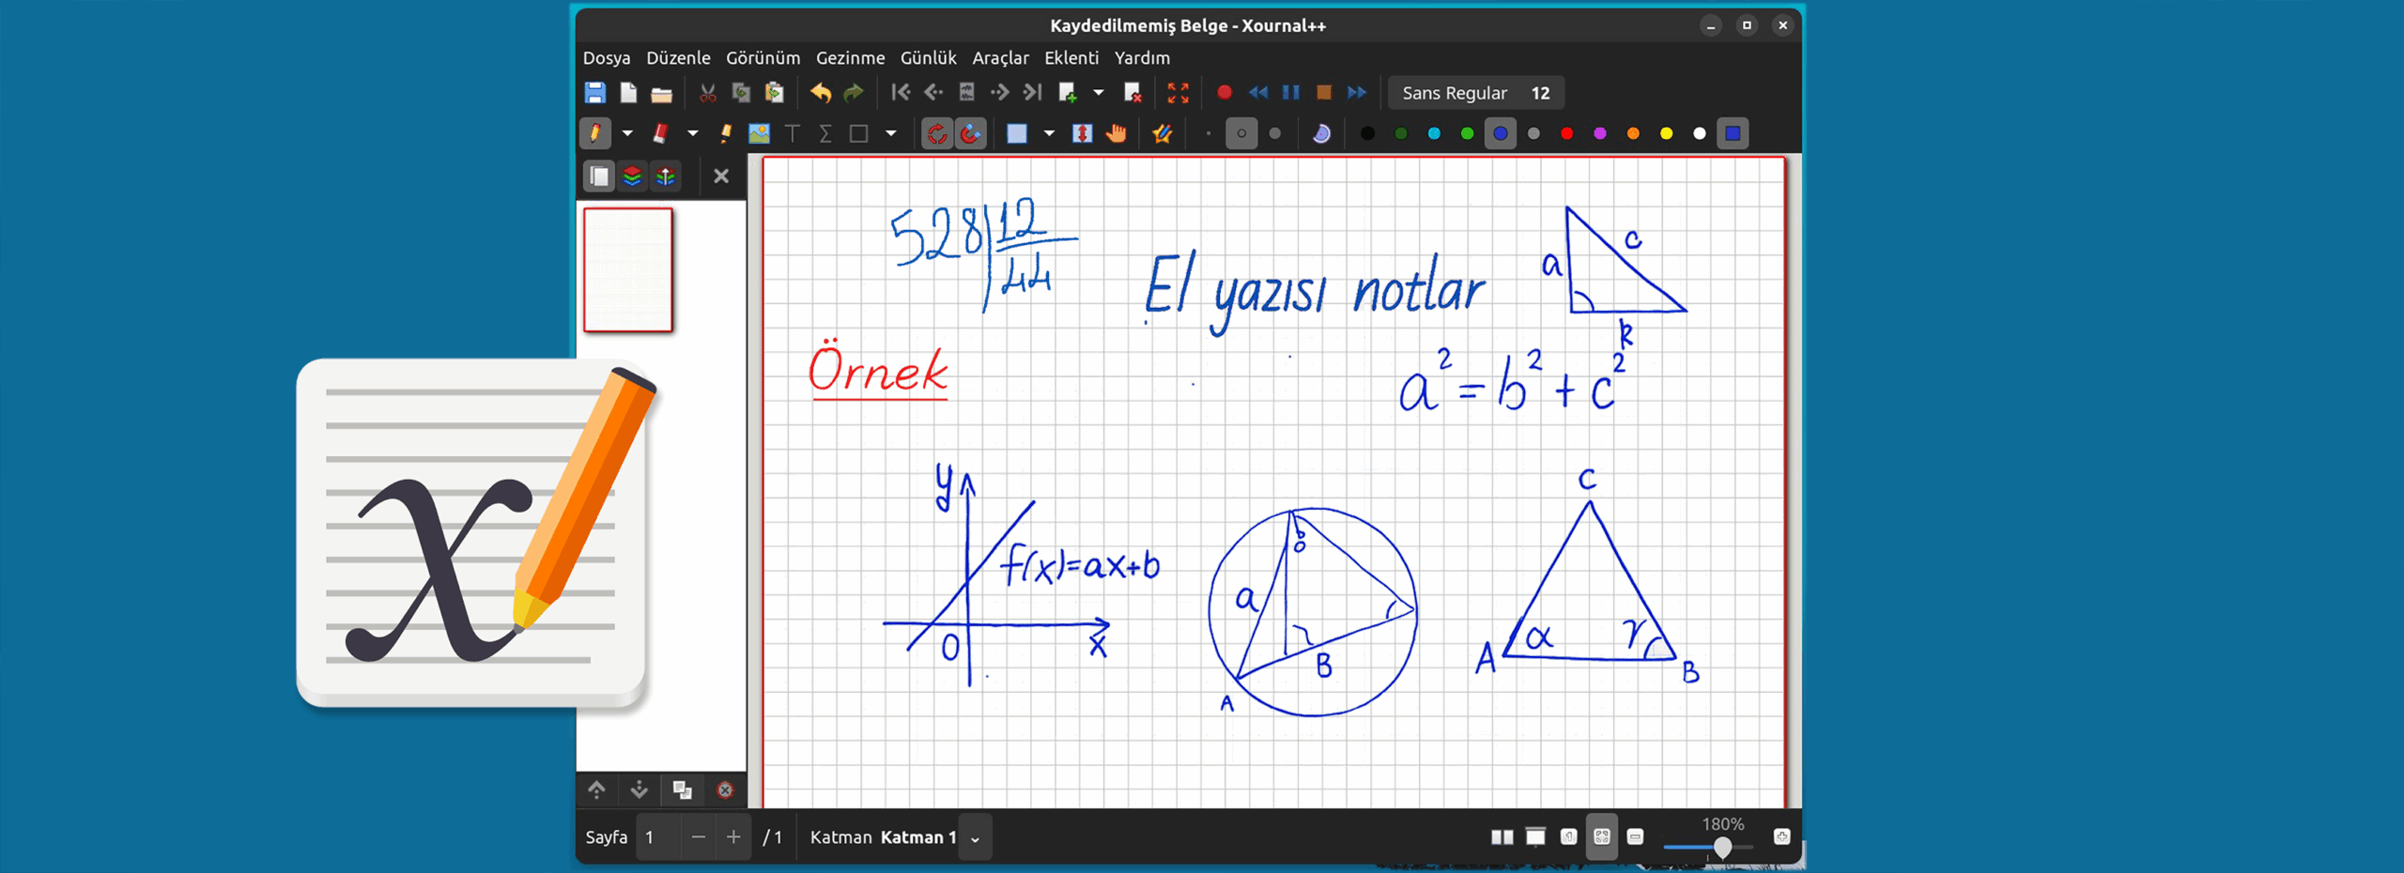
Task: Toggle the rotation snapping button
Action: click(936, 134)
